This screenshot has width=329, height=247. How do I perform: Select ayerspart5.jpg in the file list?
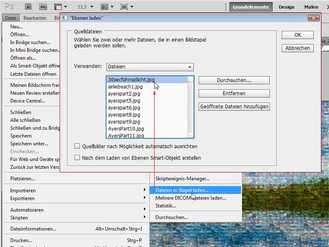tap(147, 100)
